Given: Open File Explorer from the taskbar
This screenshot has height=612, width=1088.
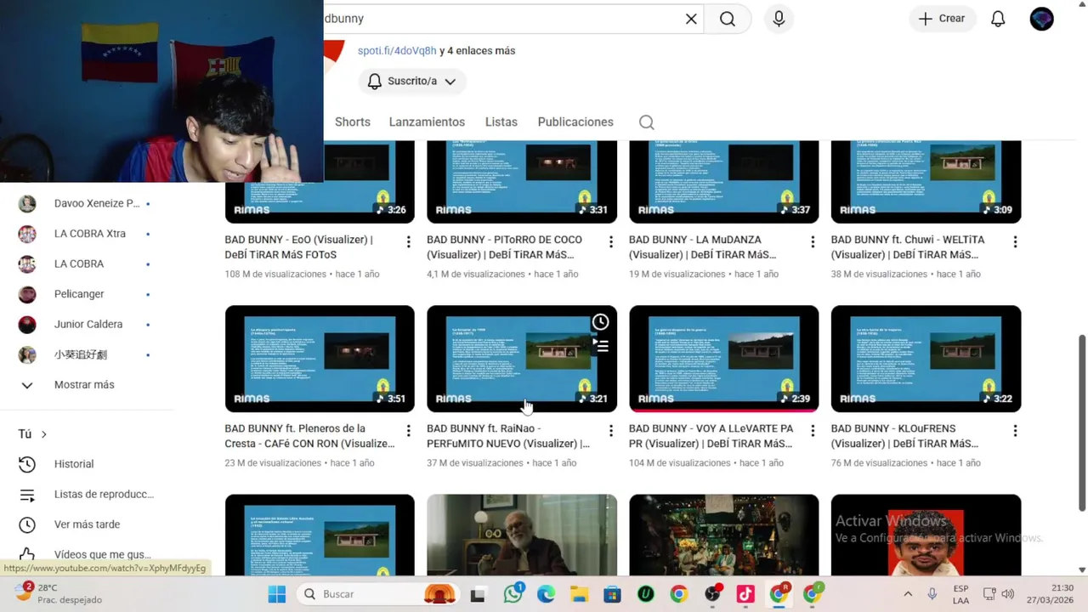Looking at the screenshot, I should click(x=579, y=594).
